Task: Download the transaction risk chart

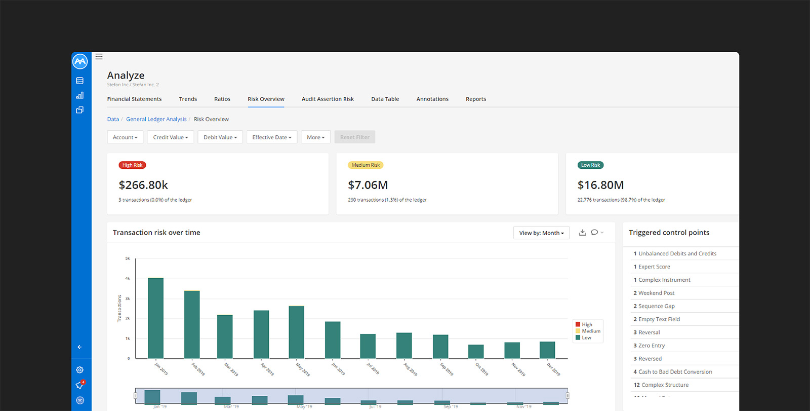Action: [x=583, y=233]
